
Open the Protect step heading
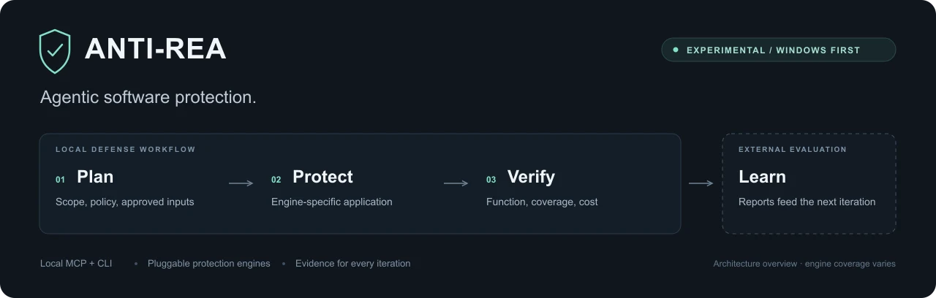pos(322,177)
